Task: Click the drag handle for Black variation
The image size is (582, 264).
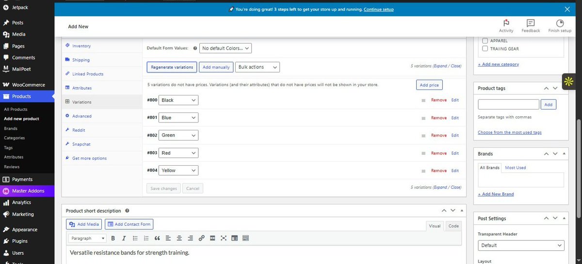Action: click(x=423, y=100)
